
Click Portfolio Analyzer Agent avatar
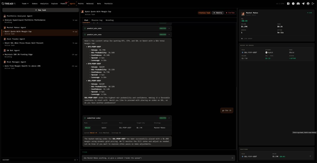[x=5, y=16]
